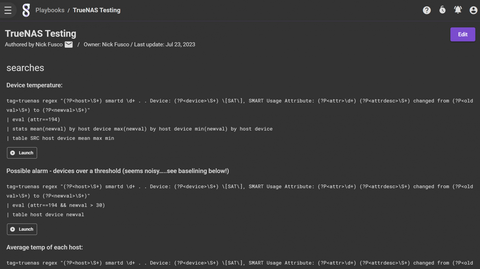Select TrueNAS Testing breadcrumb item
The height and width of the screenshot is (269, 480).
(96, 10)
